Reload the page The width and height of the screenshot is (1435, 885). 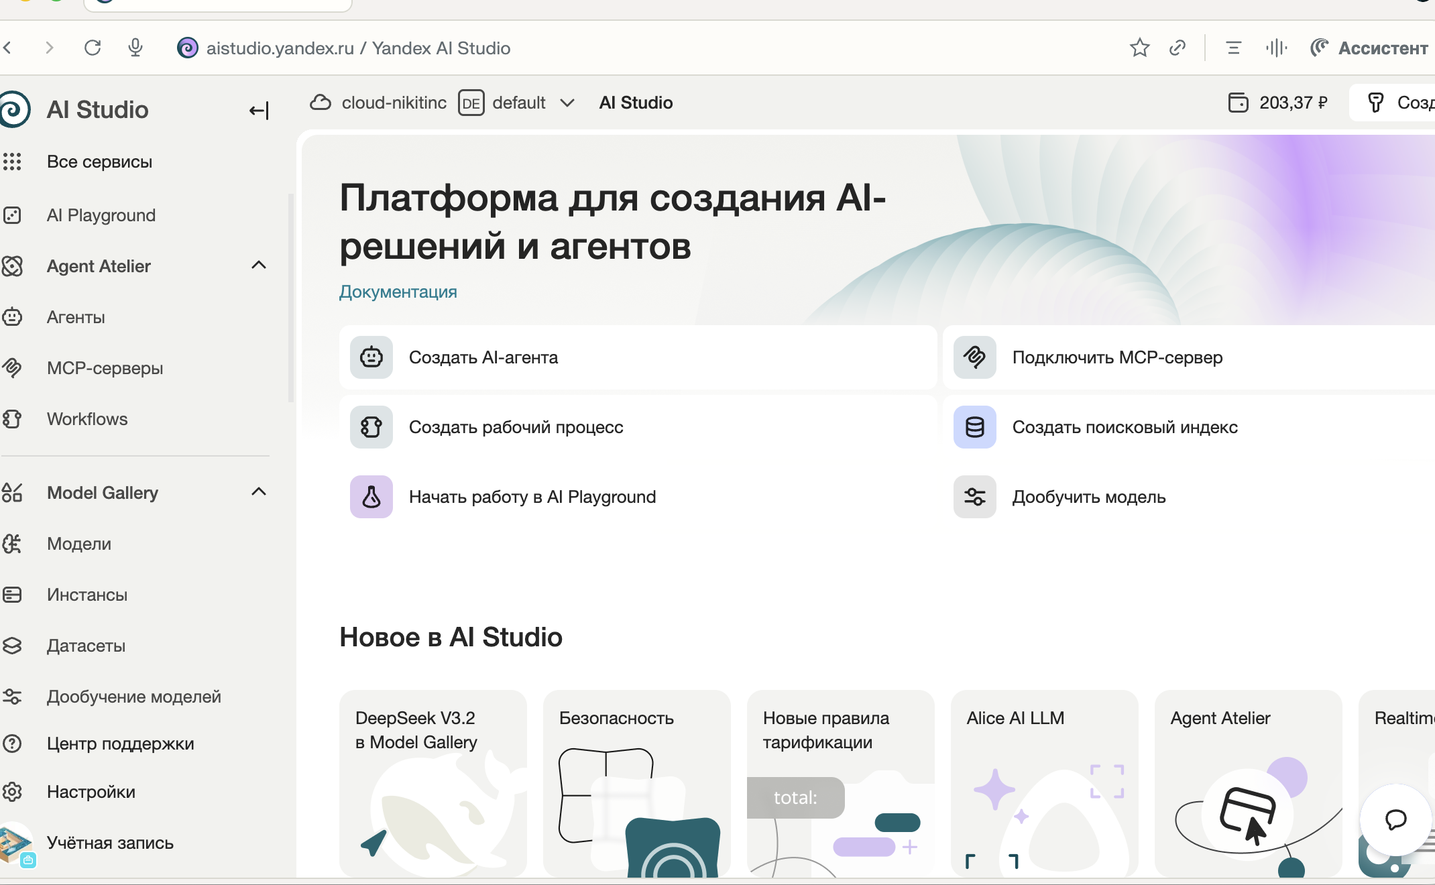[x=93, y=48]
